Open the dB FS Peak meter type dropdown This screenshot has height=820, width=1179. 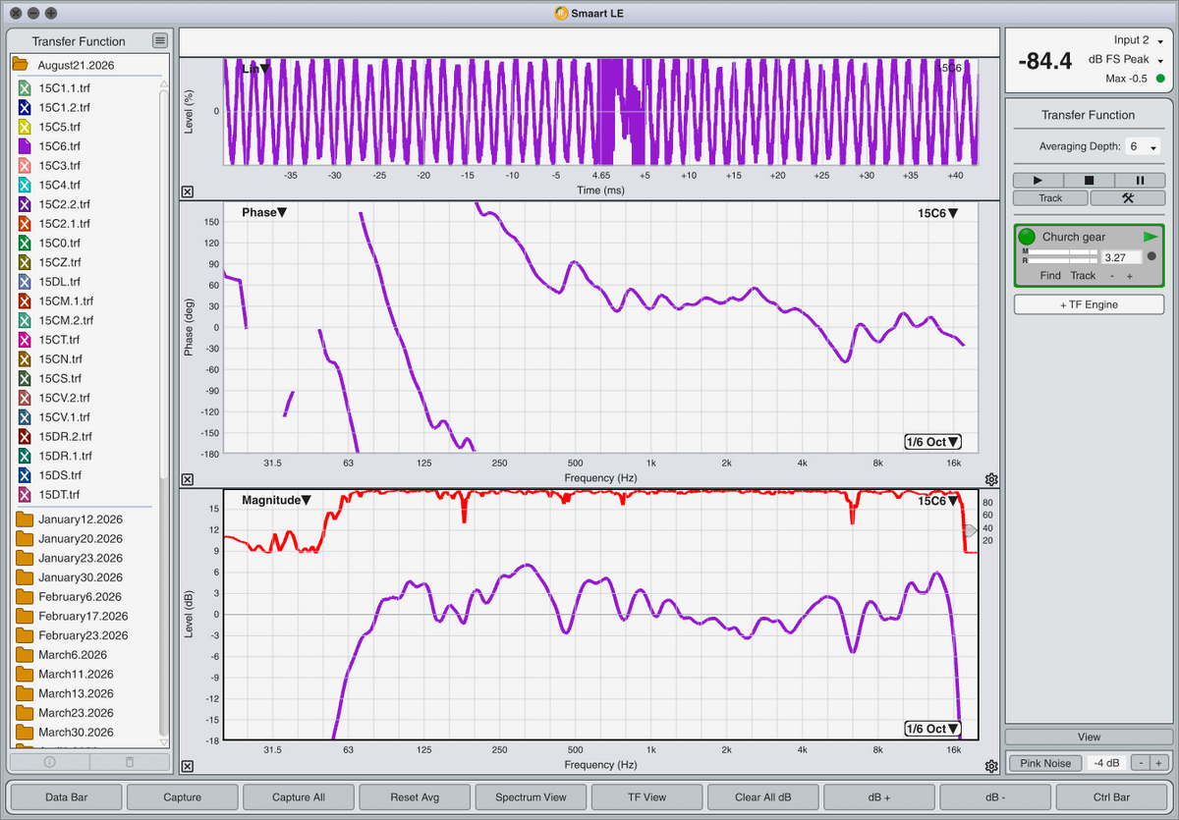pos(1127,60)
